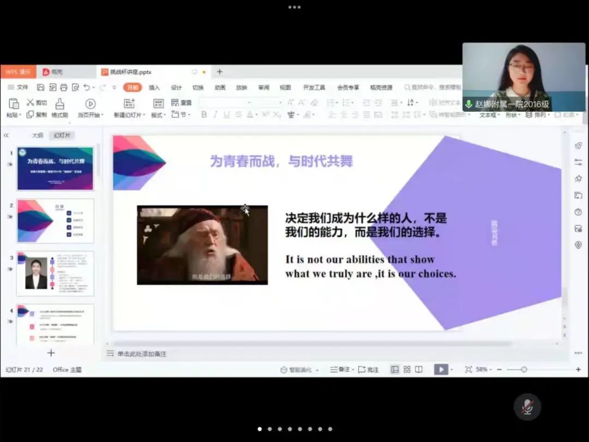Expand the Layout (版式) dropdown
589x442 pixels.
click(159, 115)
